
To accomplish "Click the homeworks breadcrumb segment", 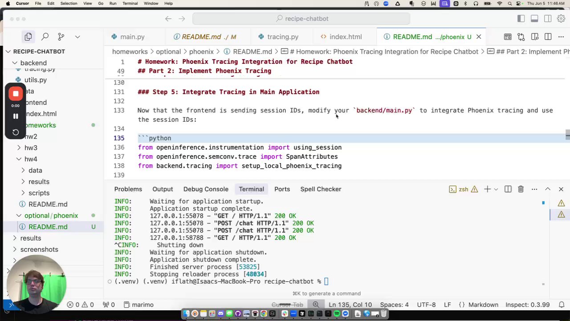I will 130,52.
